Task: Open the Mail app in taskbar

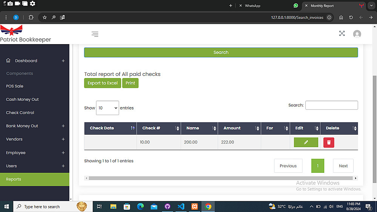Action: click(154, 206)
